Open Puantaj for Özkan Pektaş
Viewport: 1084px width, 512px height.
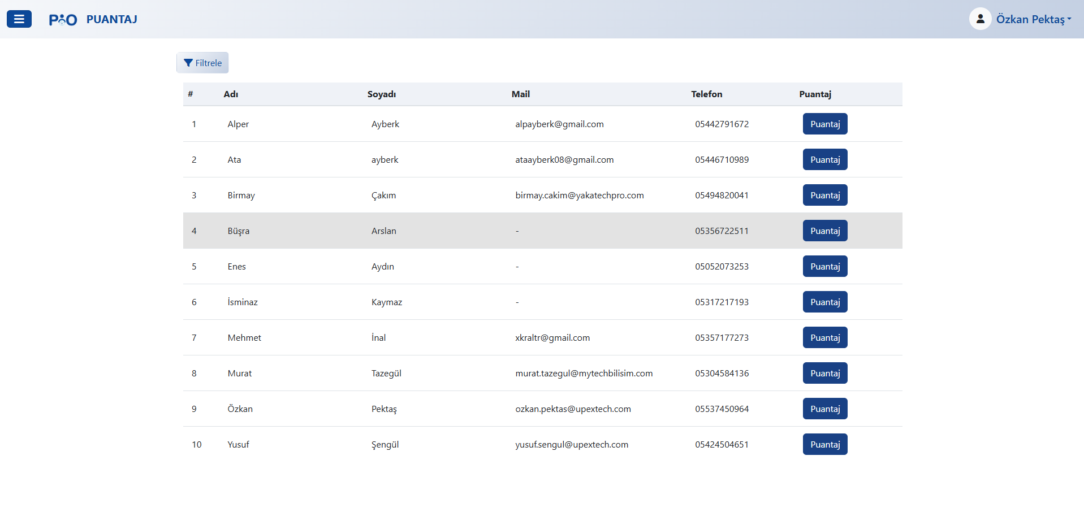[x=824, y=409]
